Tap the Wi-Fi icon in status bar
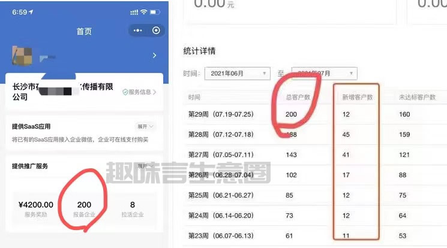Viewport: 447px width, 248px height. click(x=144, y=11)
